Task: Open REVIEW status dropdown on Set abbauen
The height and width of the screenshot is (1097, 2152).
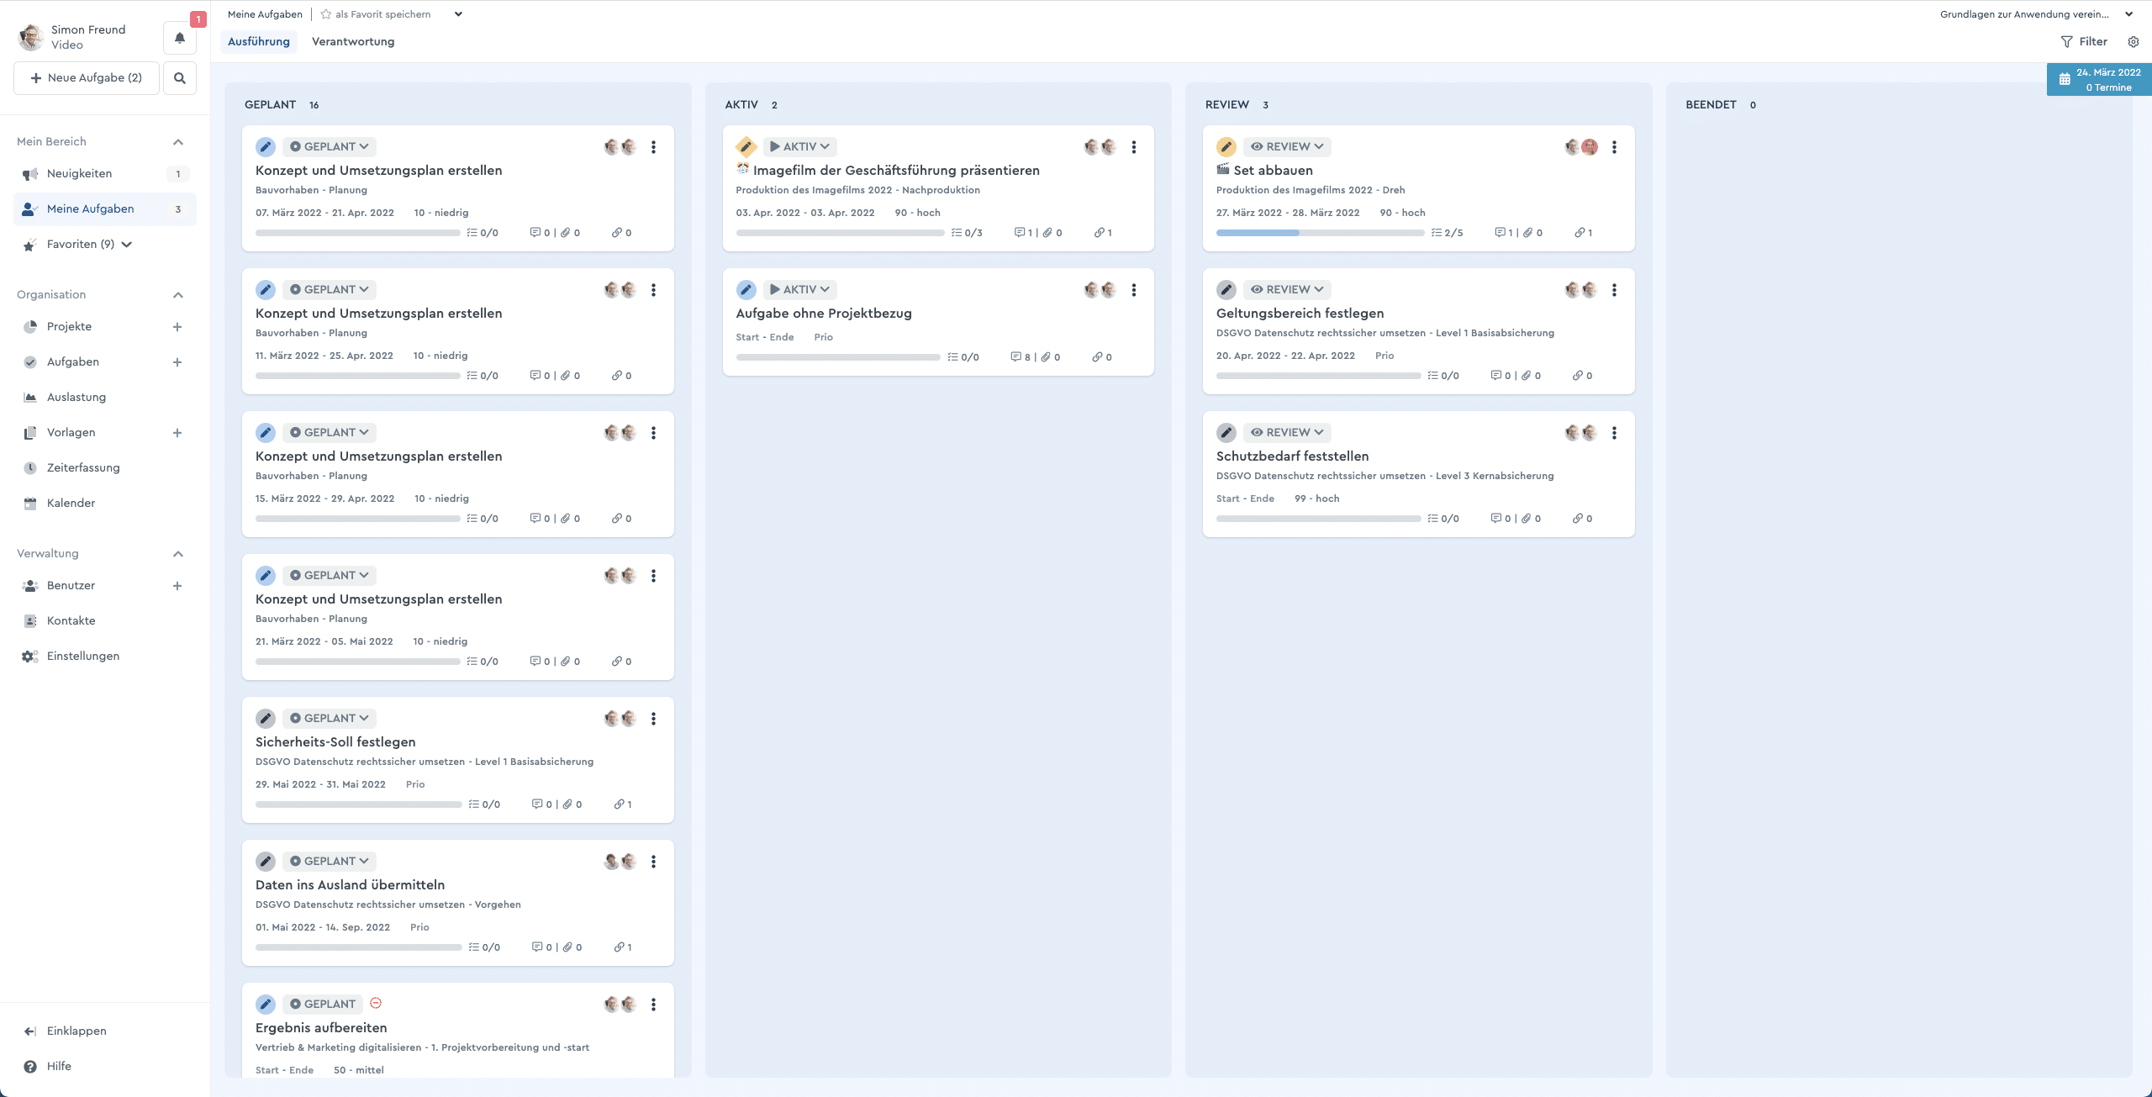Action: (x=1286, y=147)
